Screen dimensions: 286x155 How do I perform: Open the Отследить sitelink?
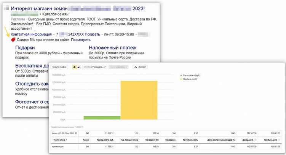(x=32, y=84)
